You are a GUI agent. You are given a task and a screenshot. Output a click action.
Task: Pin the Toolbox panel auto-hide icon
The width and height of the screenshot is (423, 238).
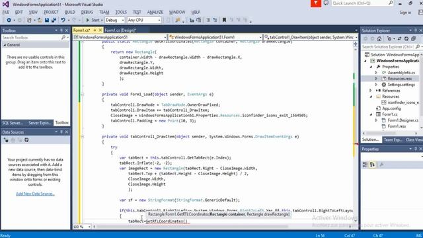pyautogui.click(x=61, y=30)
